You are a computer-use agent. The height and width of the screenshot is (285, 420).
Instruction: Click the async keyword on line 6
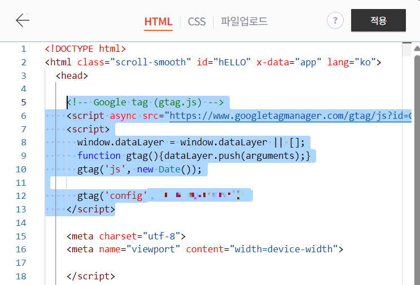point(123,116)
